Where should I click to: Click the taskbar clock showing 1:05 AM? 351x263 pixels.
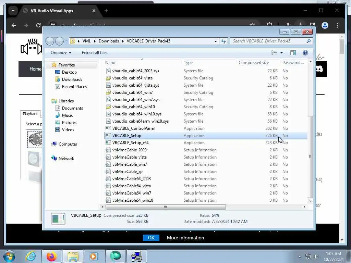click(333, 254)
